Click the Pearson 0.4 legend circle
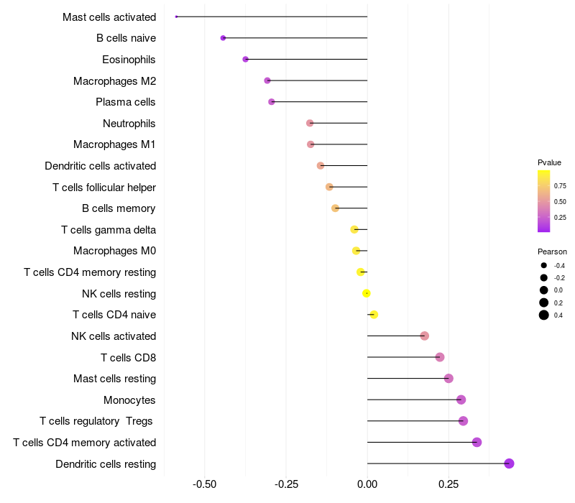Image resolution: width=575 pixels, height=503 pixels. click(x=544, y=315)
